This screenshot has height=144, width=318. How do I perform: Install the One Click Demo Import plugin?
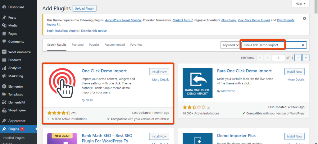point(159,72)
